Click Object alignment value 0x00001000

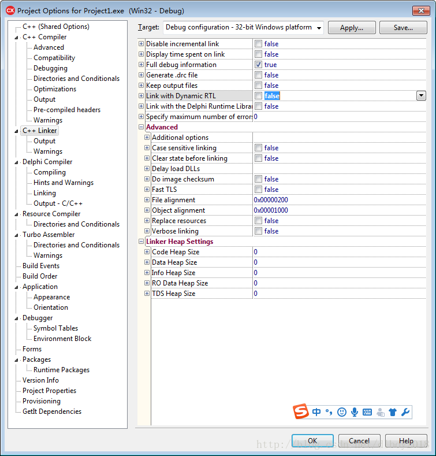point(271,210)
